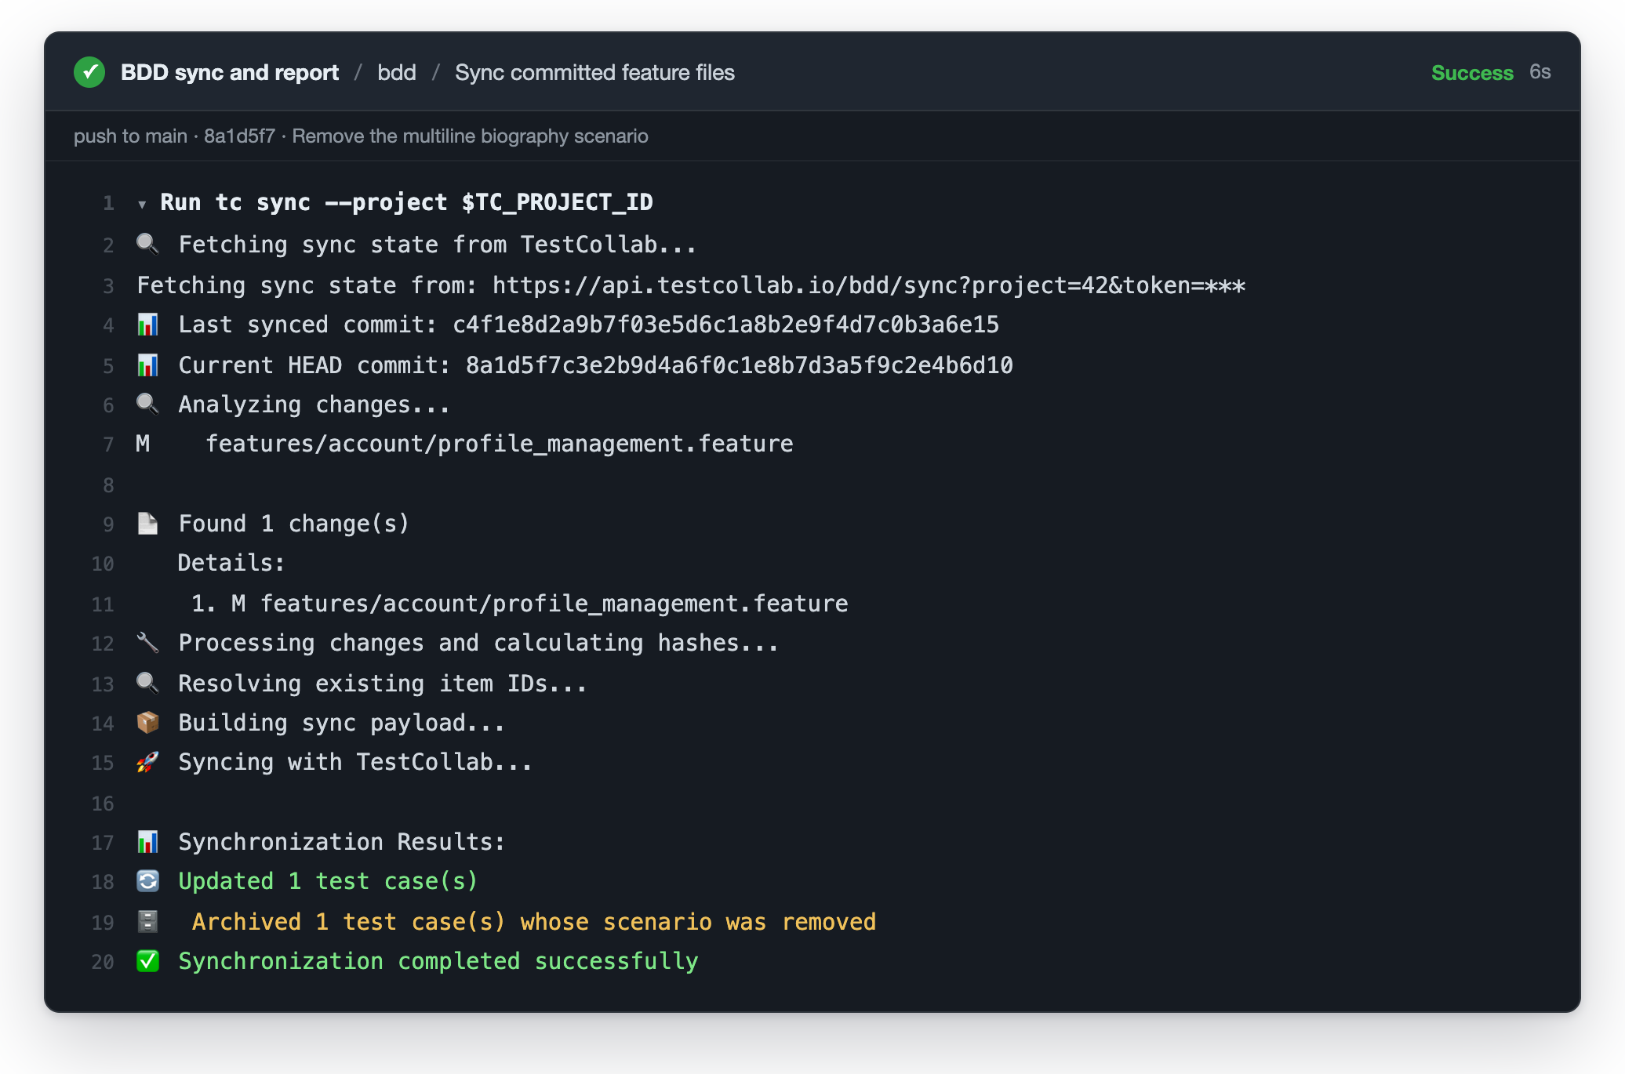Image resolution: width=1625 pixels, height=1074 pixels.
Task: Open the BDD sync and report workflow
Action: [230, 72]
